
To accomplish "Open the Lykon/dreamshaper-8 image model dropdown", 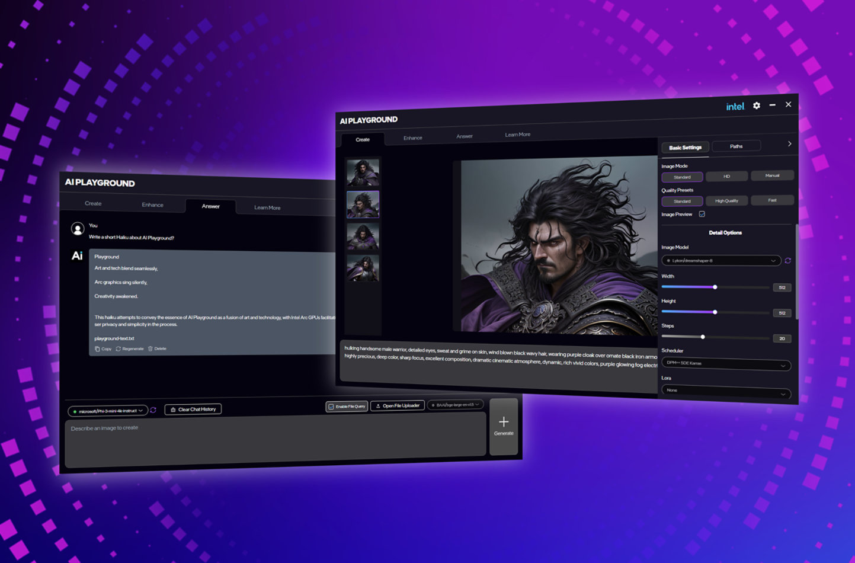I will click(721, 261).
